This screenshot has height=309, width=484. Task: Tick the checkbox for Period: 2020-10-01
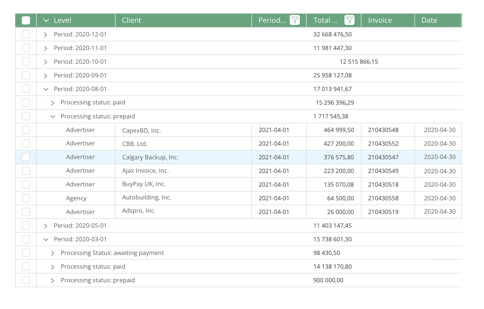click(26, 62)
